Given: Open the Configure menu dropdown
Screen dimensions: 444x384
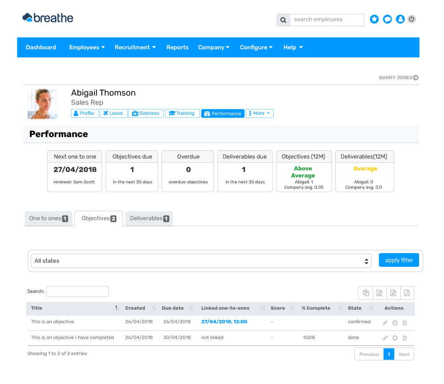Looking at the screenshot, I should tap(256, 47).
